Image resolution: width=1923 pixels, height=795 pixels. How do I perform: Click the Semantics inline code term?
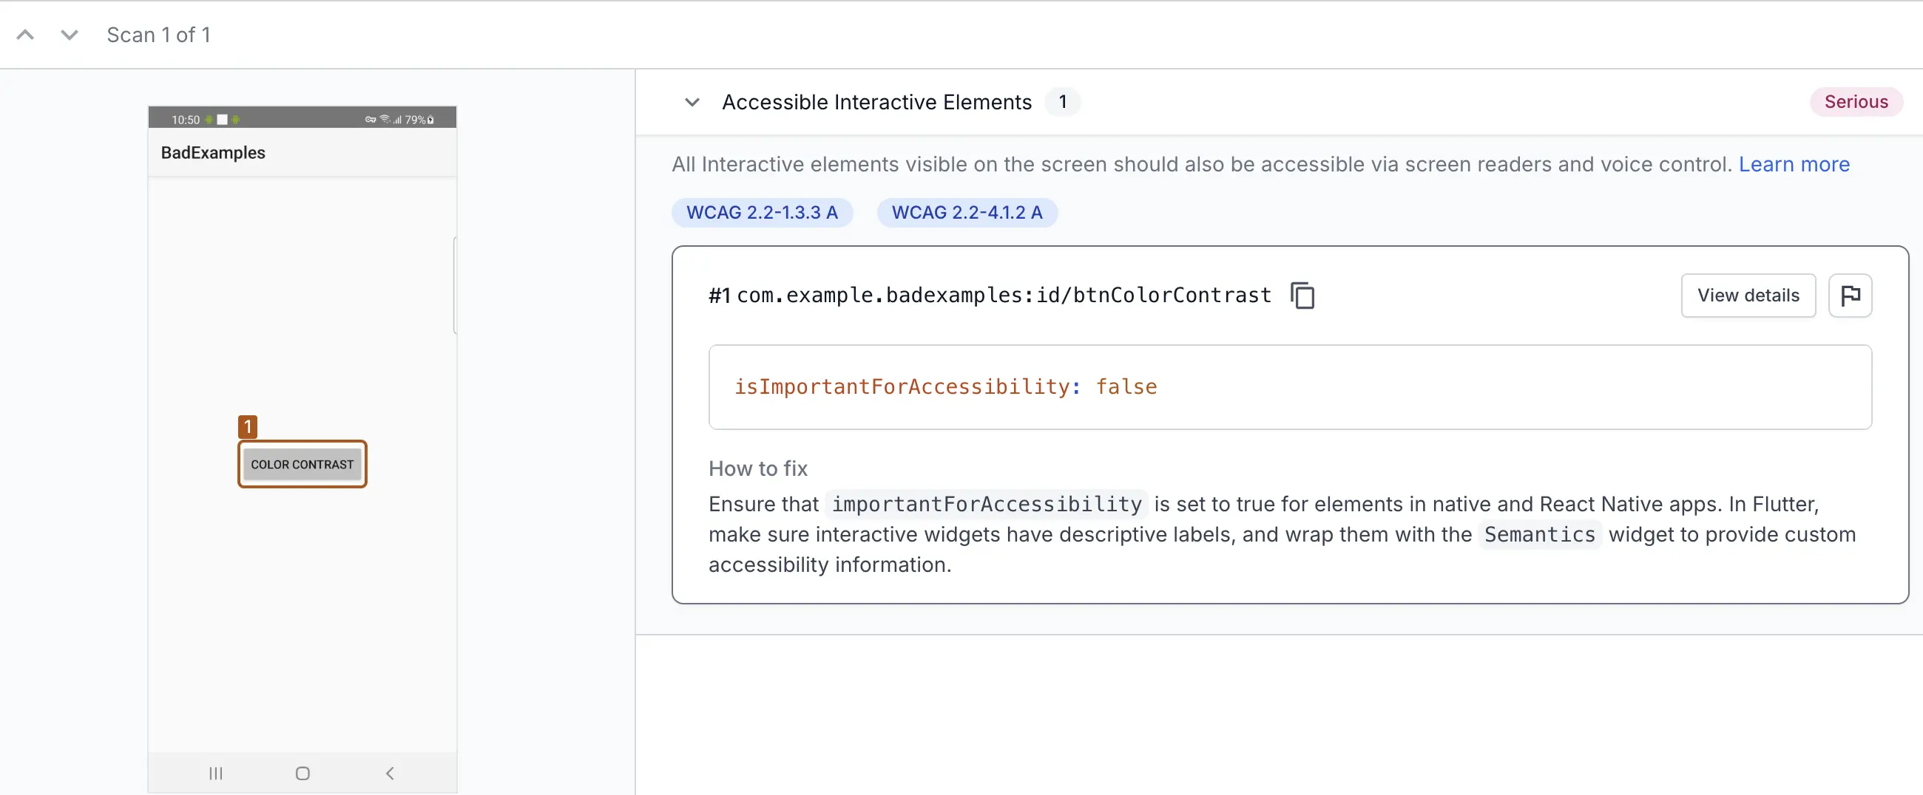(x=1538, y=535)
